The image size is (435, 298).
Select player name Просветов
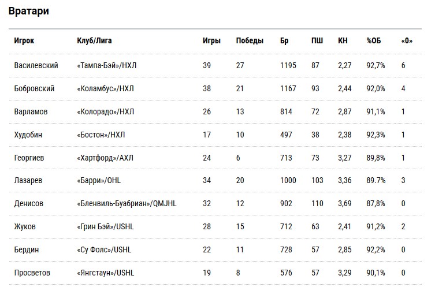(x=32, y=273)
